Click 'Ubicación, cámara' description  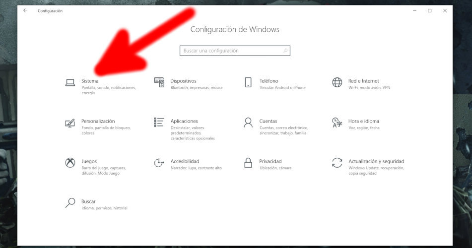[275, 168]
